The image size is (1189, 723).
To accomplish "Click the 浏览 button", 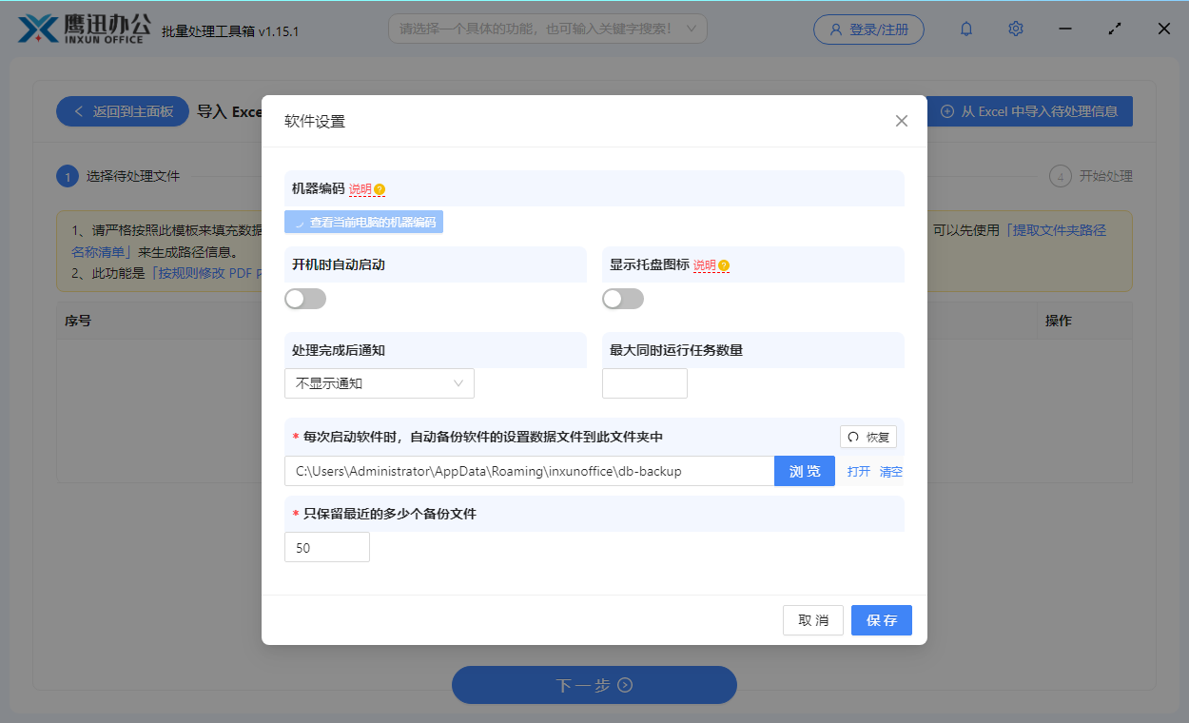I will 805,471.
